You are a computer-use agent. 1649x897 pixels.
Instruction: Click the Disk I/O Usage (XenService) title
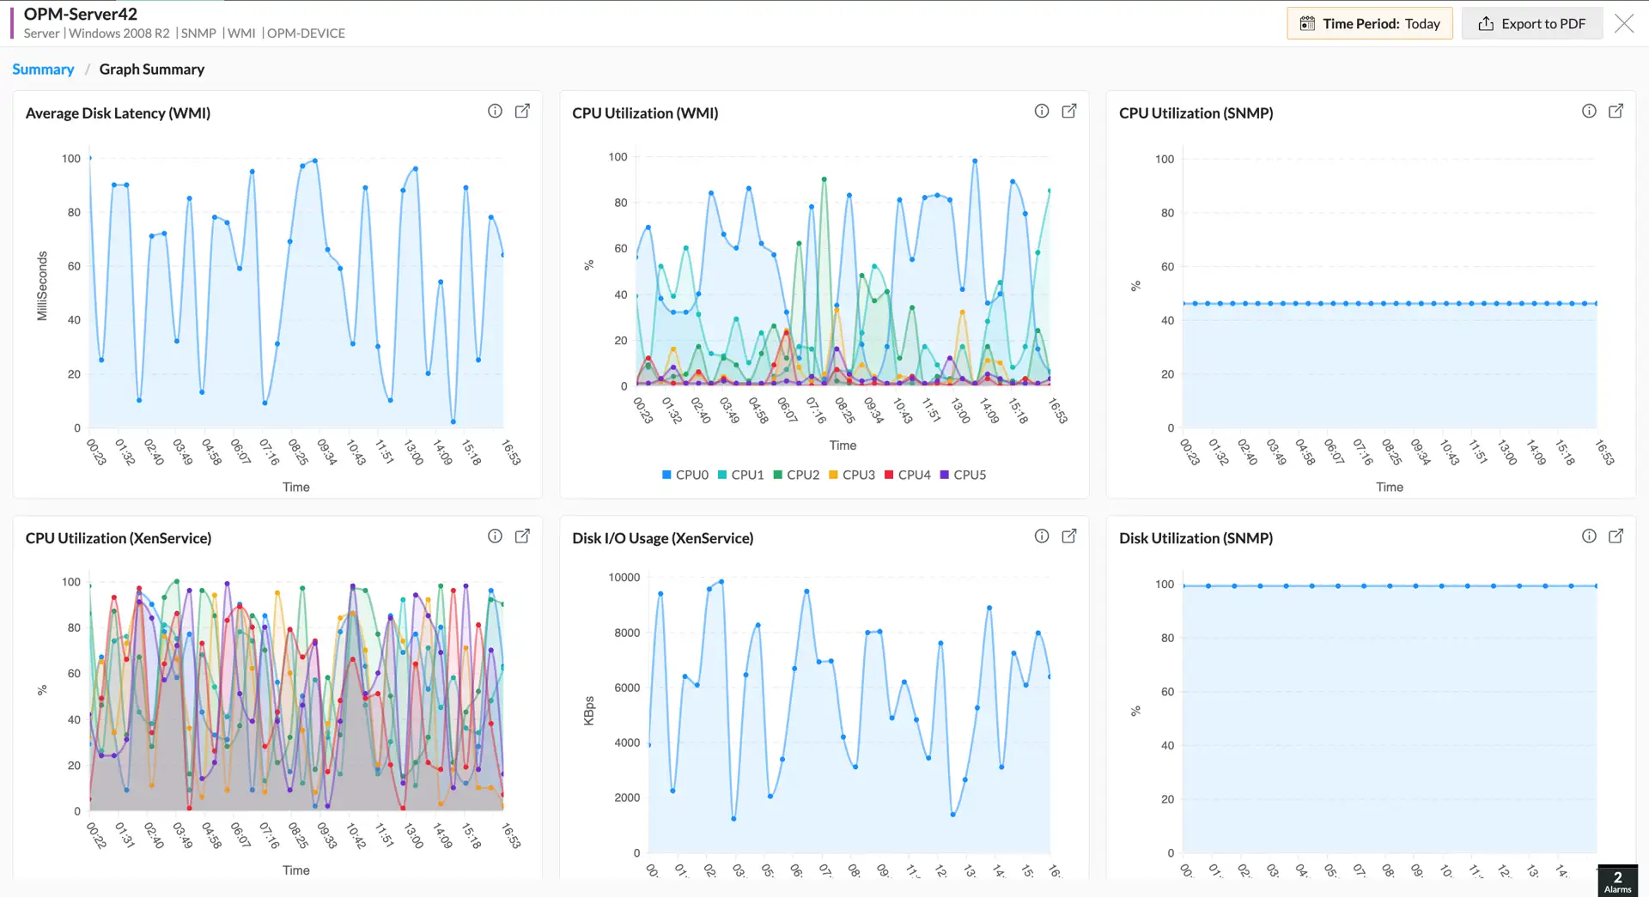point(663,538)
